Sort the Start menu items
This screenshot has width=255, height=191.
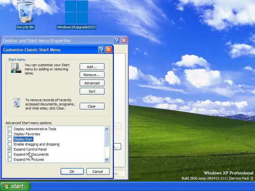tap(92, 91)
